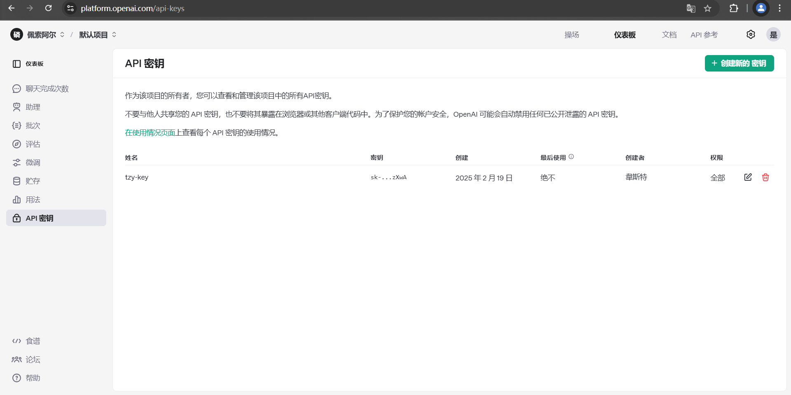Open 论坛 in the sidebar
The width and height of the screenshot is (791, 395).
point(56,360)
